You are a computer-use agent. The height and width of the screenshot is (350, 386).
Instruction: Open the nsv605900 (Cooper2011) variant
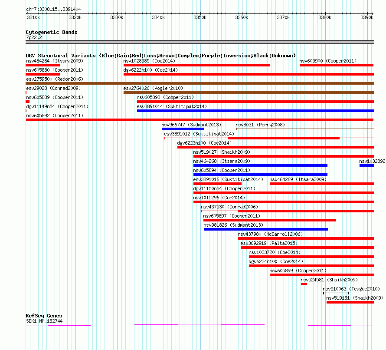click(x=328, y=61)
